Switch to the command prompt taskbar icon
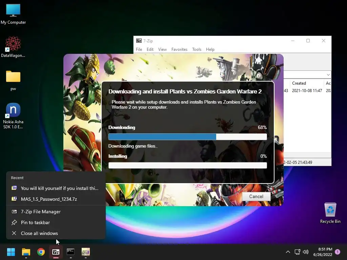 (70, 252)
